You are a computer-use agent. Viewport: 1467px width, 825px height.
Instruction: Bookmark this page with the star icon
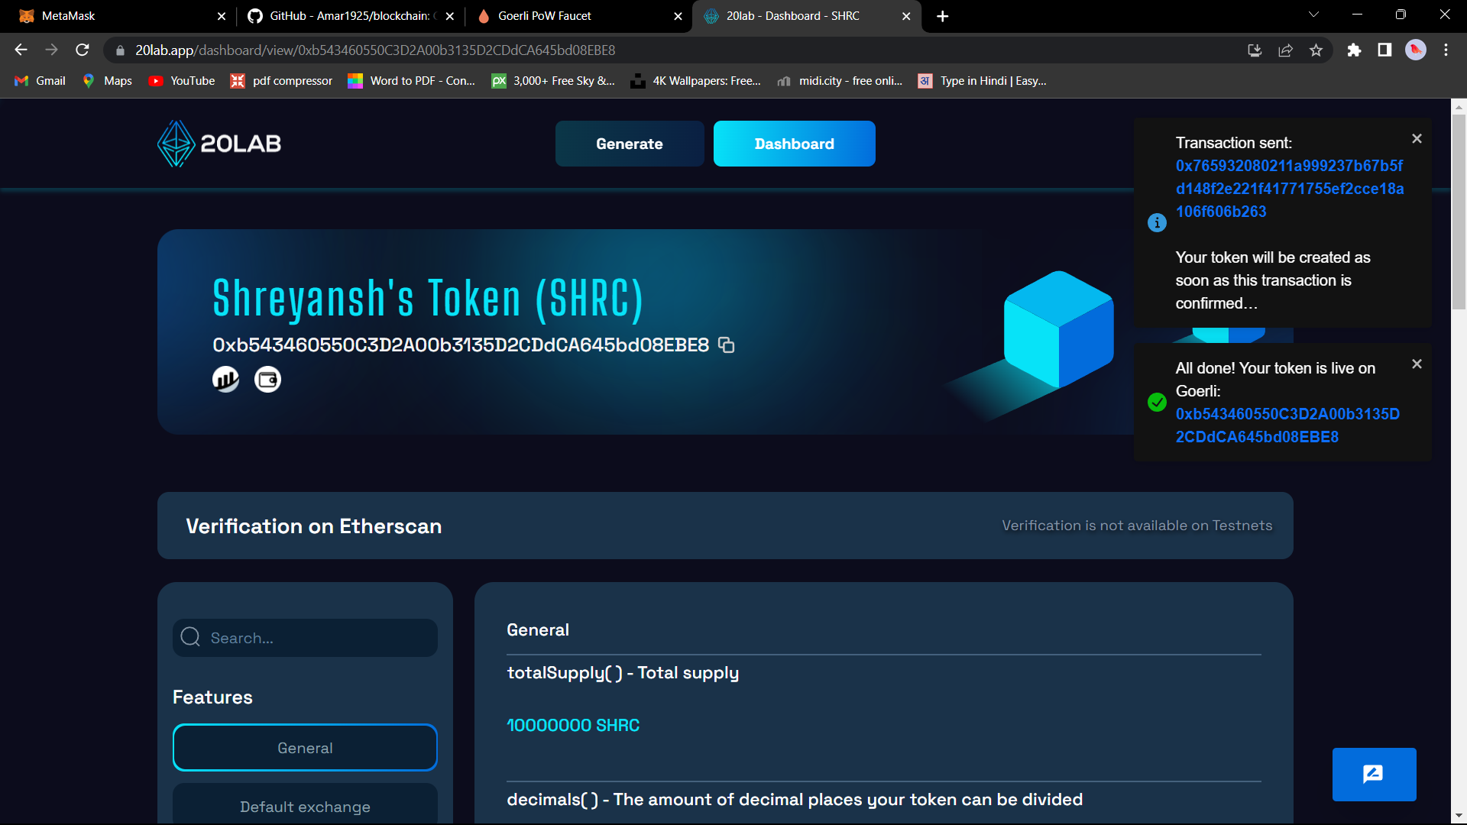tap(1316, 50)
